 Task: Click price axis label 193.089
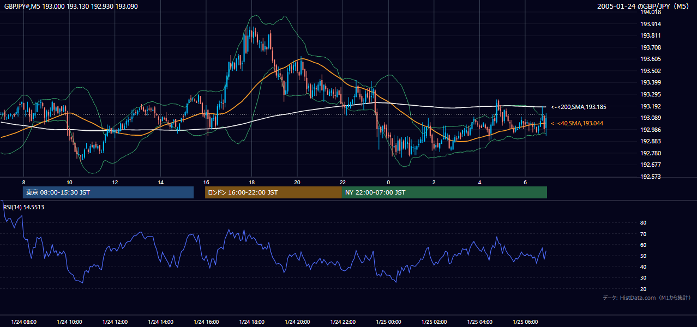pos(650,118)
